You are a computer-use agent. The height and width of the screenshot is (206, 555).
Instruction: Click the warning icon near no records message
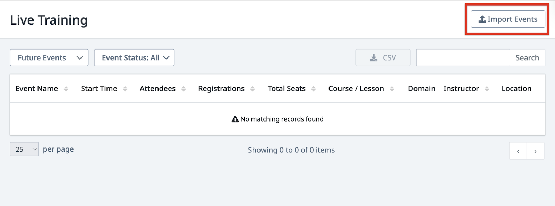pos(234,119)
